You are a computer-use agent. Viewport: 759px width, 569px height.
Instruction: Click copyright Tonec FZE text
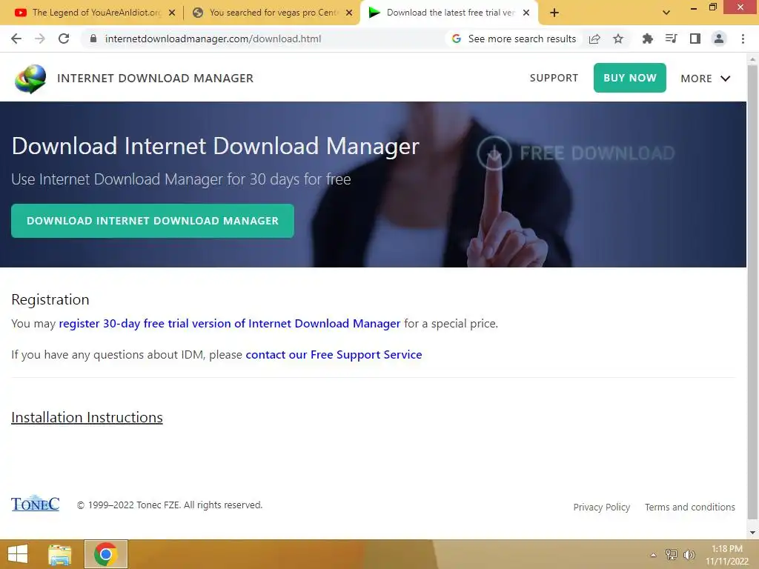coord(170,505)
